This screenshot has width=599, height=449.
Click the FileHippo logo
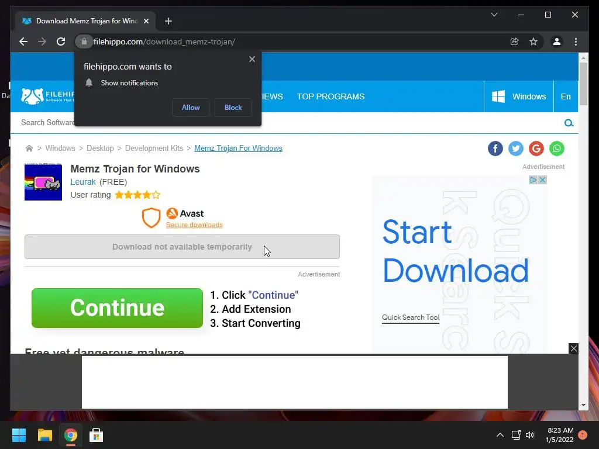tap(47, 96)
